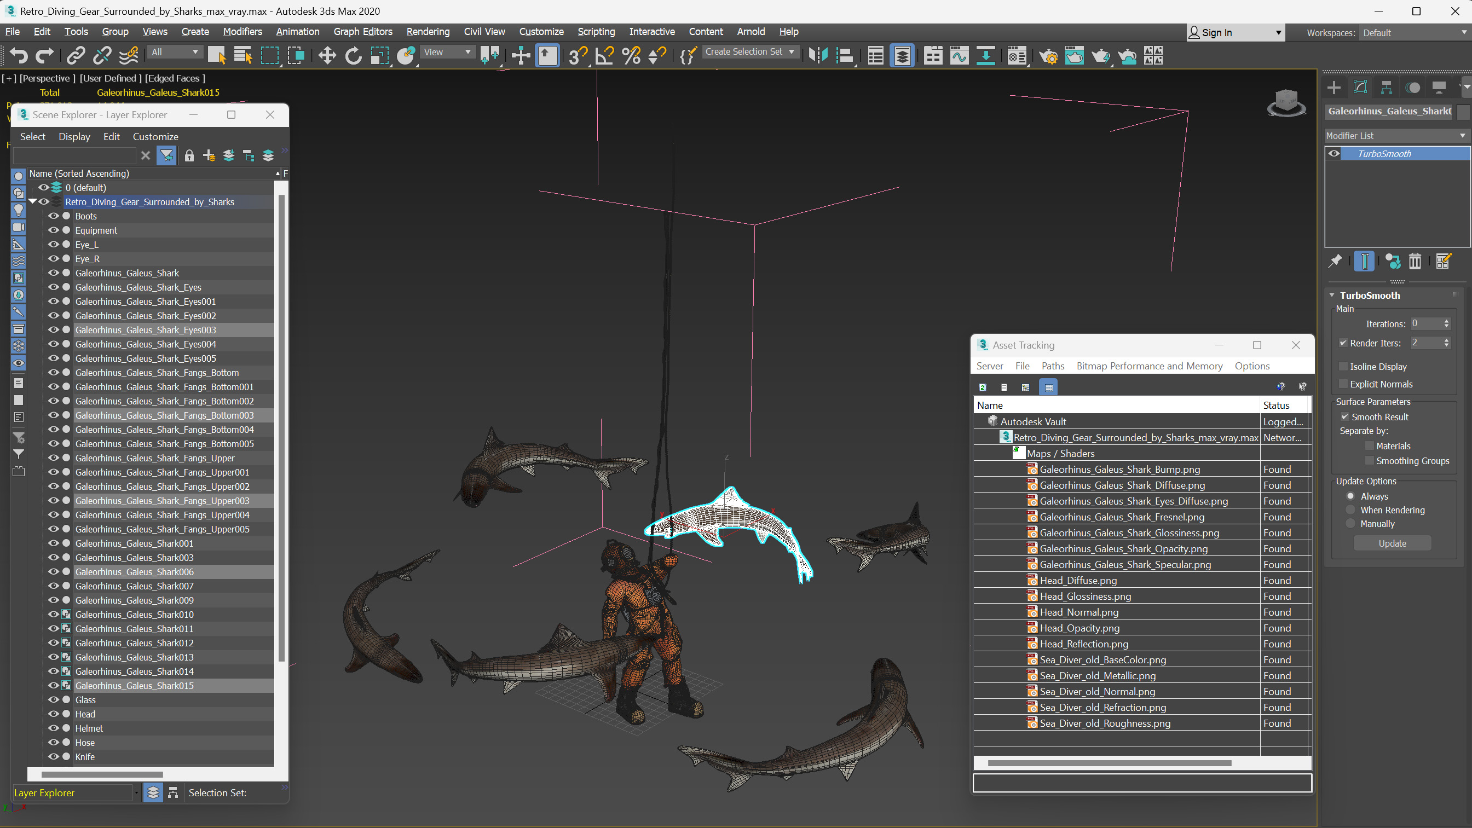
Task: Open the Graph Editors menu
Action: click(x=362, y=31)
